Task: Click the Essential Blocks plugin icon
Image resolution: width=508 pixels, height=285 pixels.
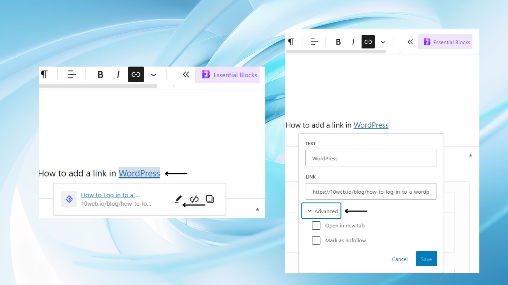Action: coord(206,74)
